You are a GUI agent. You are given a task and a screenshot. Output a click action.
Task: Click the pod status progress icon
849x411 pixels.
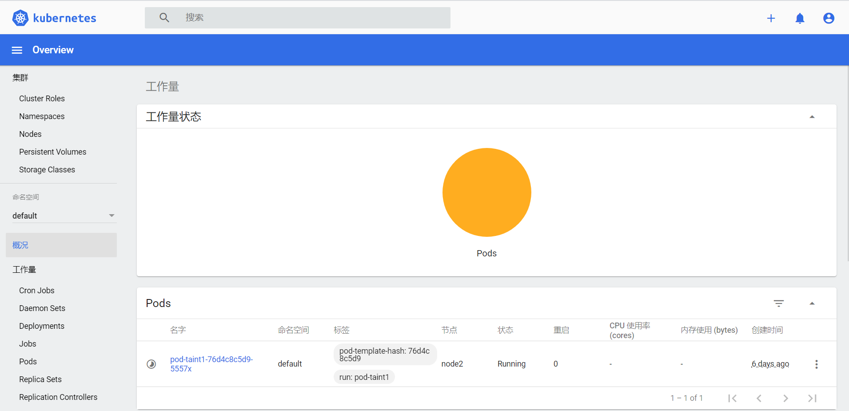(151, 363)
